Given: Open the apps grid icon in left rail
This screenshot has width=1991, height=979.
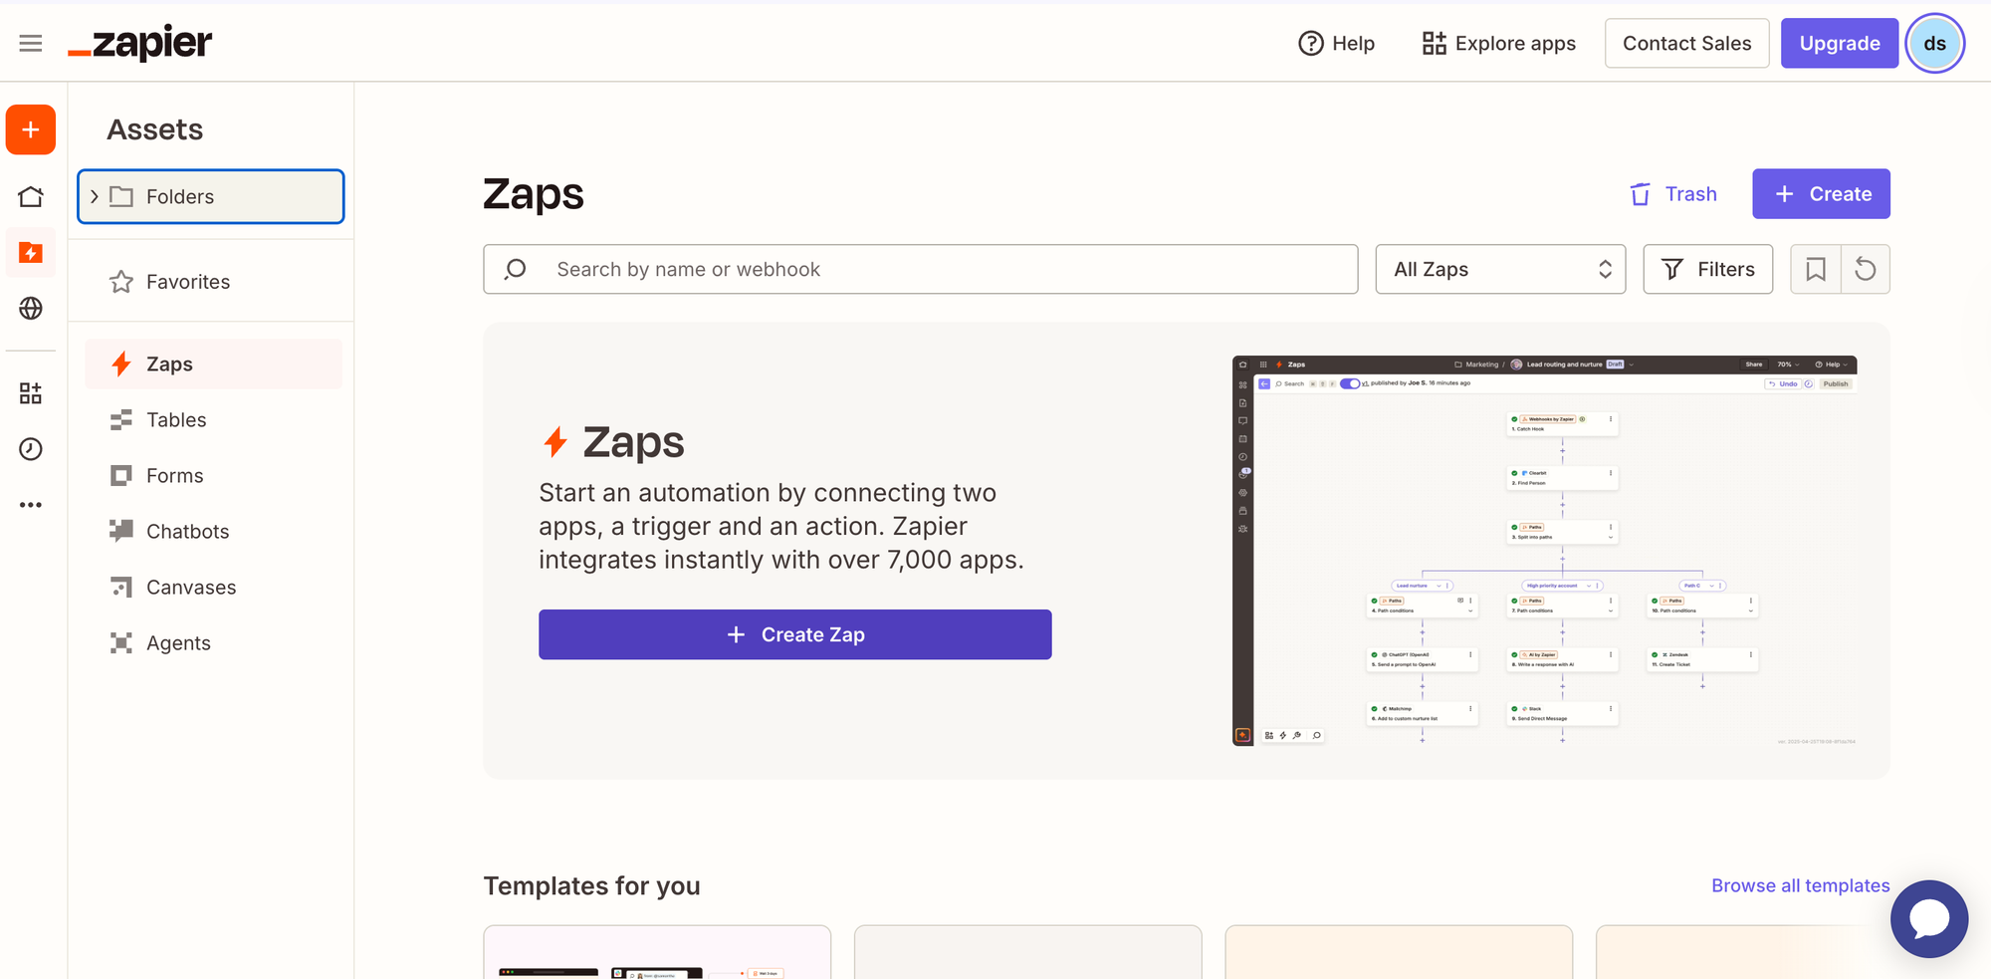Looking at the screenshot, I should pos(31,393).
